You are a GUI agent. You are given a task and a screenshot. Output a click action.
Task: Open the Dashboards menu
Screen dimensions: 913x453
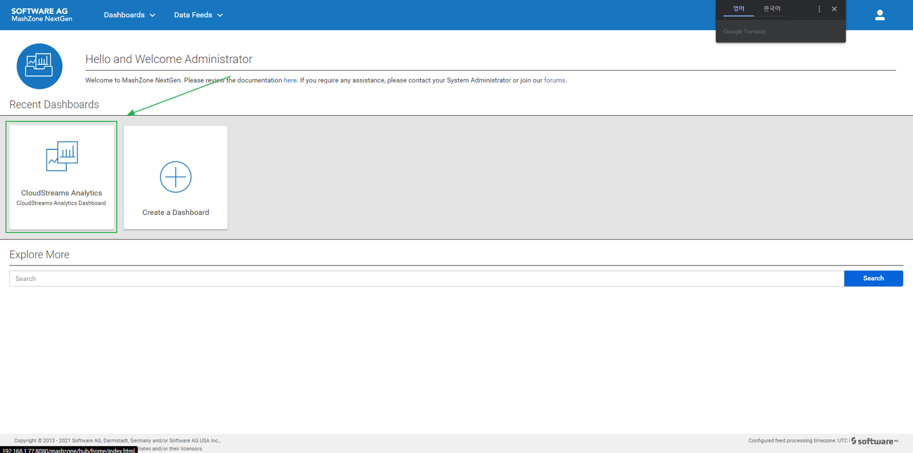click(124, 15)
